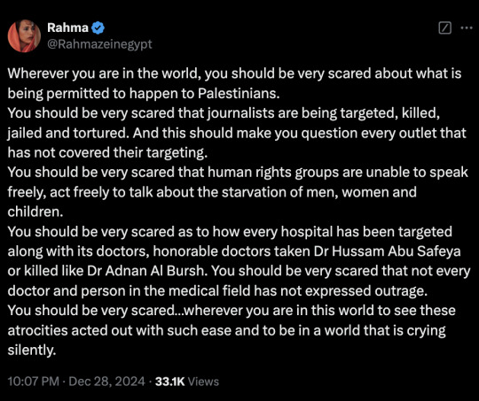This screenshot has width=479, height=401.
Task: Click the word Palestinians in the post
Action: point(239,93)
